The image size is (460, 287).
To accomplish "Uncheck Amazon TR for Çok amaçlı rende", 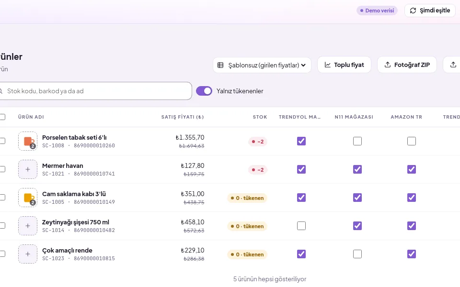I will (x=412, y=254).
